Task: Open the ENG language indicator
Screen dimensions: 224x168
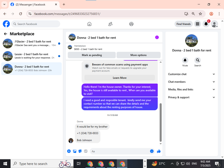Action: (x=194, y=164)
